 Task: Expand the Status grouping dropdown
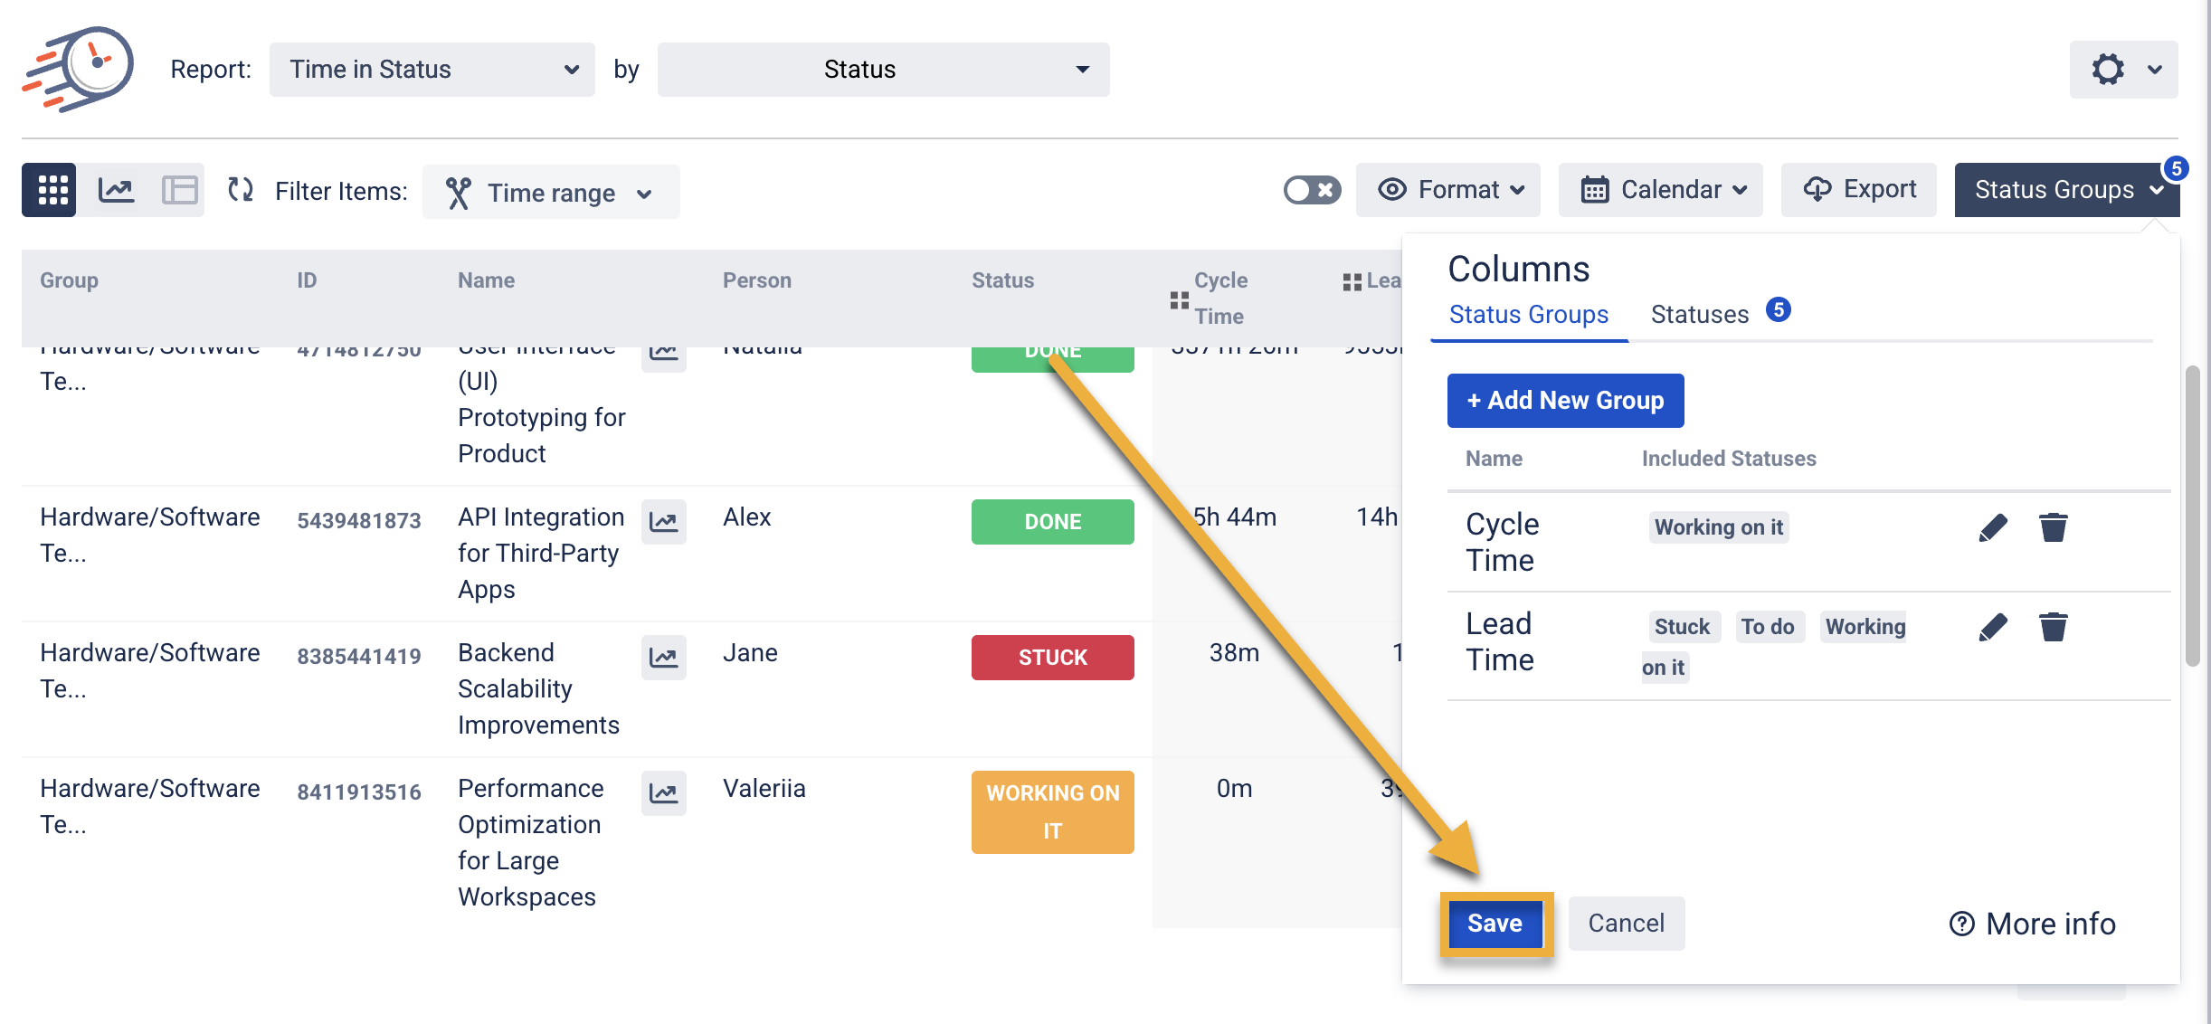tap(882, 70)
